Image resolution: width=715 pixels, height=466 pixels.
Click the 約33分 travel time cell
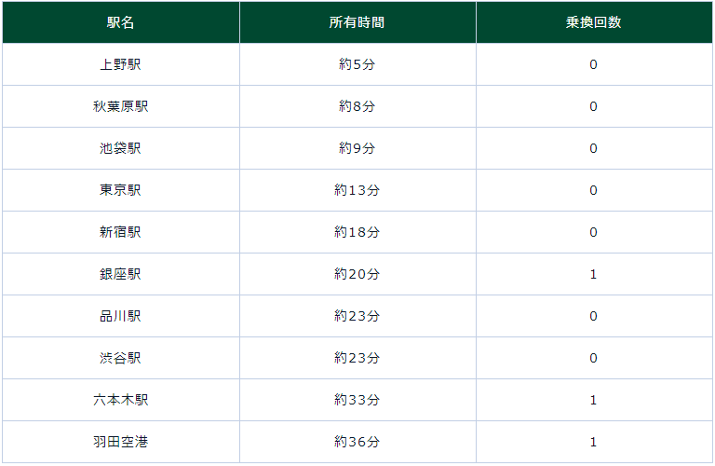pyautogui.click(x=357, y=400)
